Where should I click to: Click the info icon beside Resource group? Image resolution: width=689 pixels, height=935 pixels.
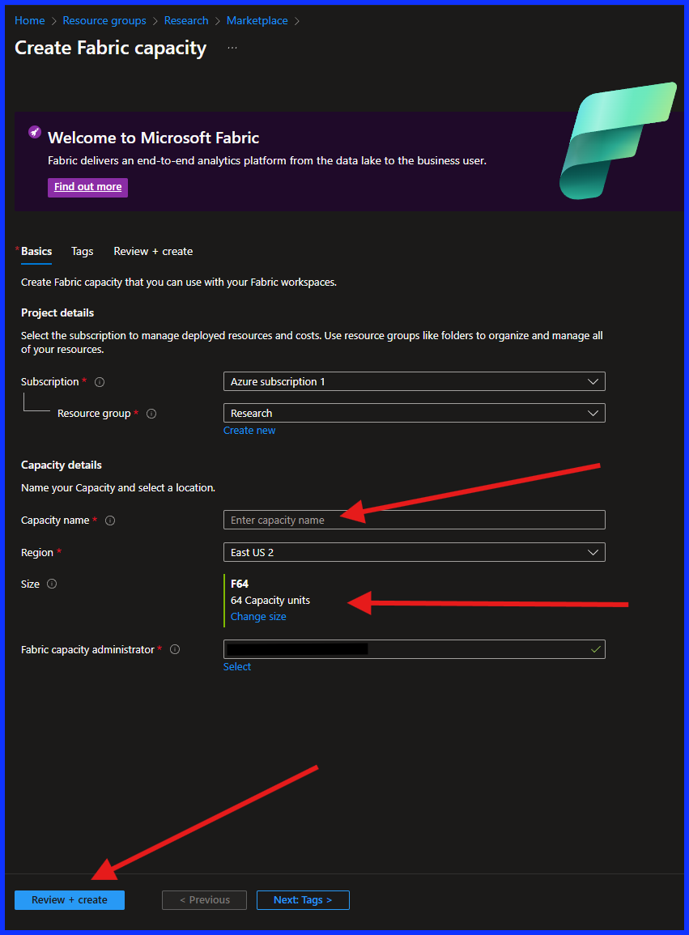click(151, 413)
